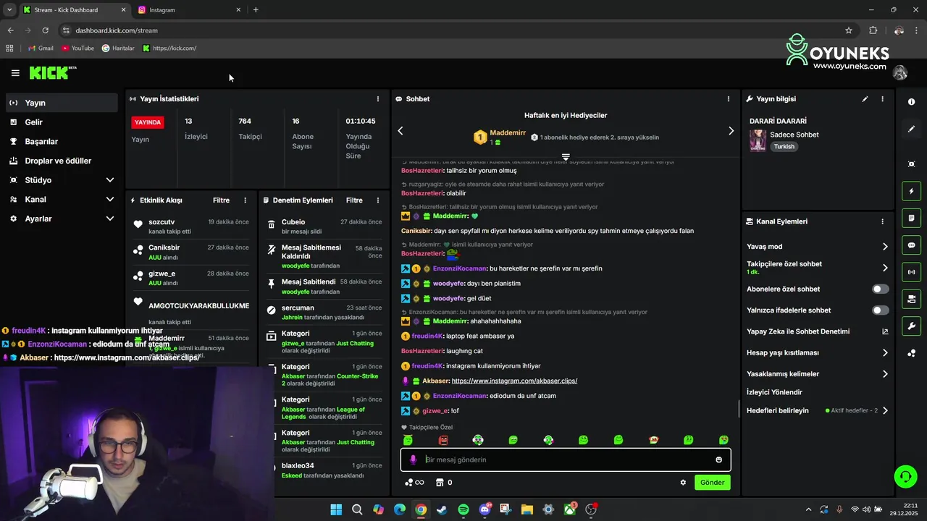Open Yavaş mod options arrow

885,247
